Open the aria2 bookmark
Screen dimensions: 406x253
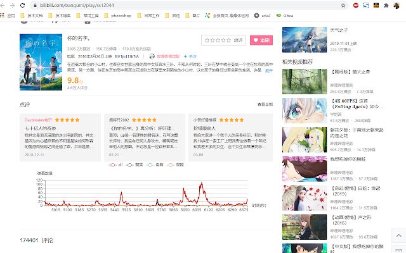click(x=263, y=15)
